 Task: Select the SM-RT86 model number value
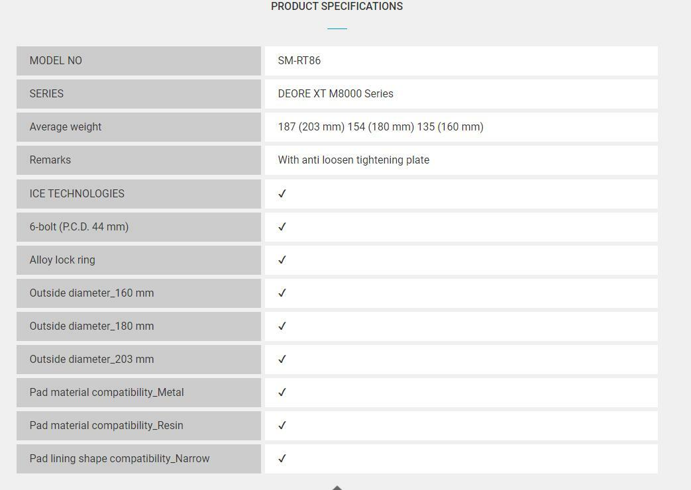(299, 61)
